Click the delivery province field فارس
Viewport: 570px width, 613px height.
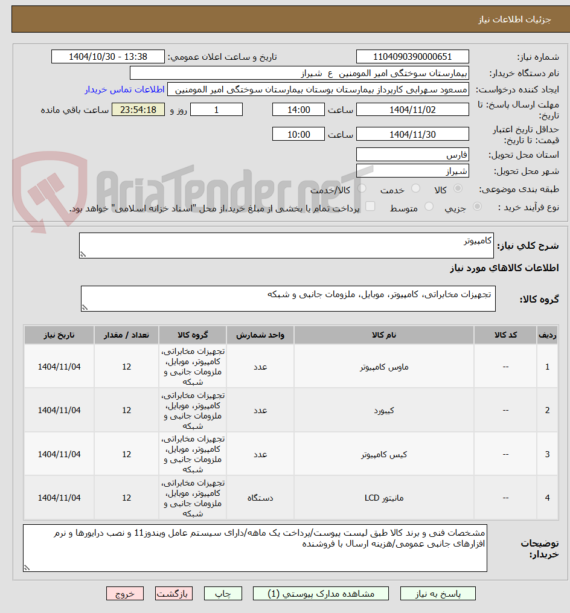(412, 155)
